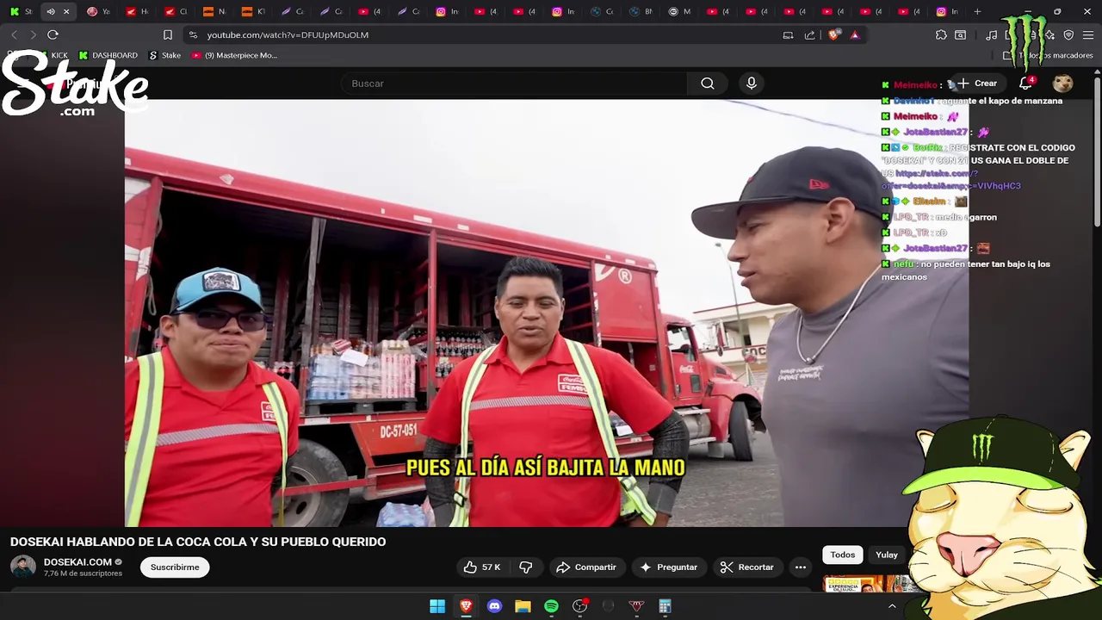Open the Masterpiece Mo... bookmark

pos(235,55)
